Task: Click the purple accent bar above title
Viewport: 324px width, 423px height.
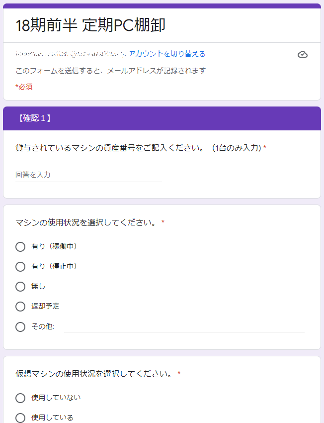Action: click(x=162, y=5)
